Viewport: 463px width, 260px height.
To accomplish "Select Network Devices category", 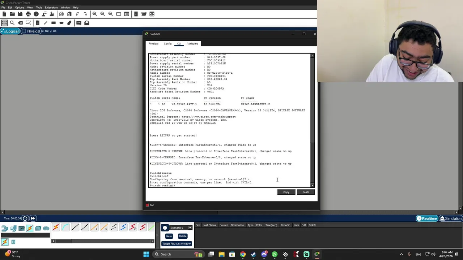I will [x=5, y=228].
